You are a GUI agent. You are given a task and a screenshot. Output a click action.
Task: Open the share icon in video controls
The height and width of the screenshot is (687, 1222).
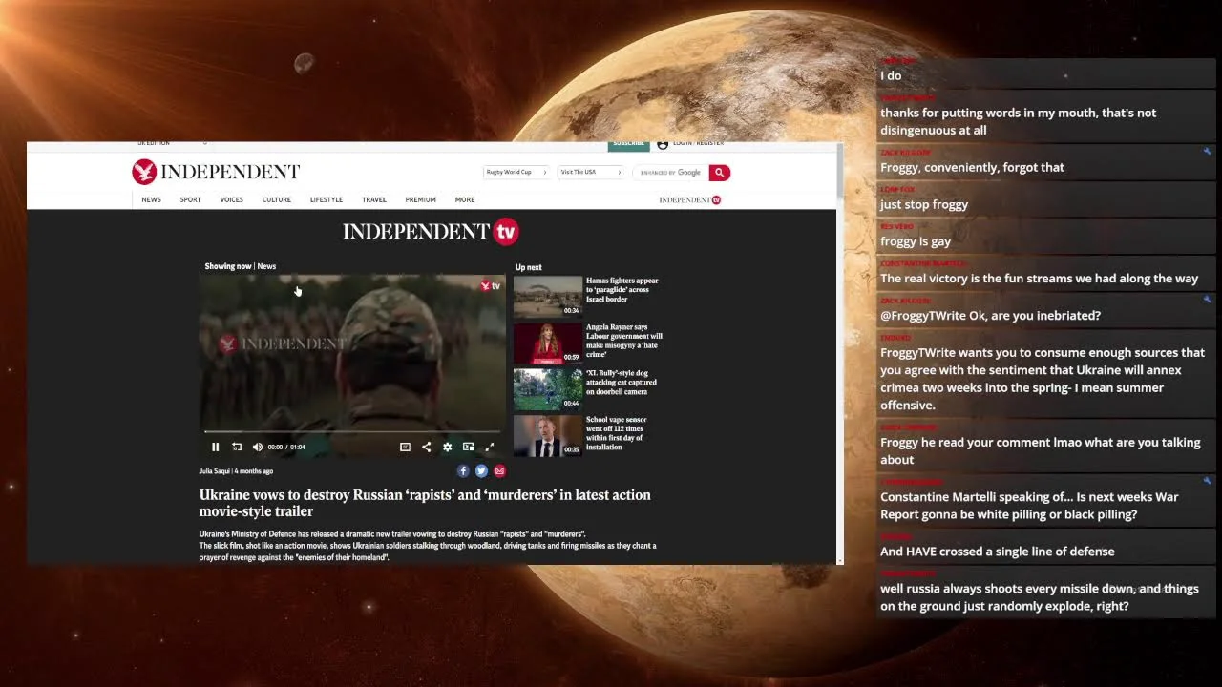[x=426, y=447]
